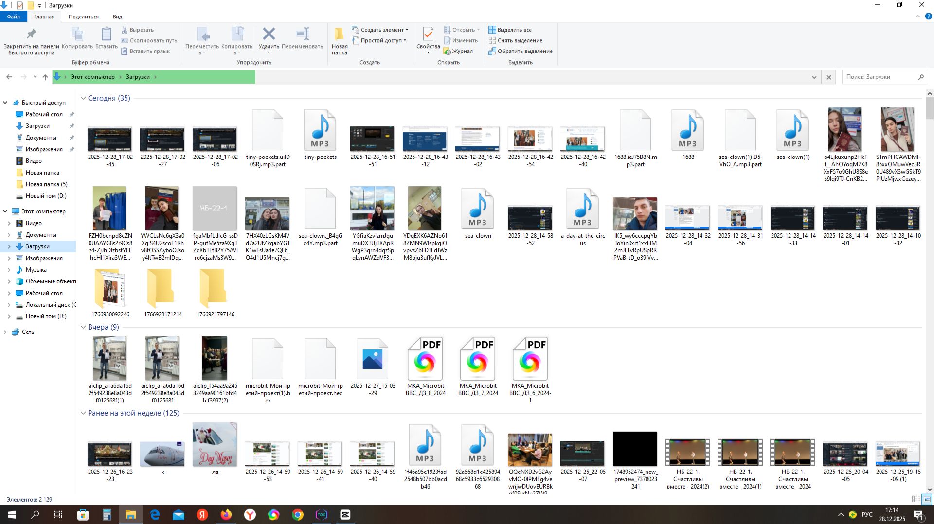The width and height of the screenshot is (934, 524).
Task: Switch to details view in status bar
Action: [916, 499]
